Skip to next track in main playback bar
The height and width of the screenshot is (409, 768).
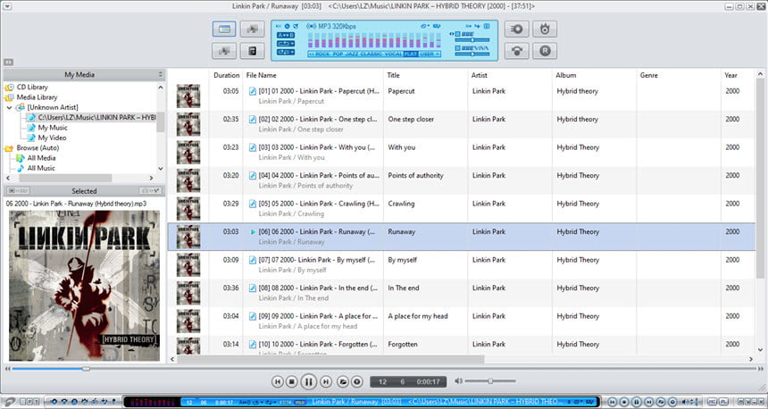(325, 381)
